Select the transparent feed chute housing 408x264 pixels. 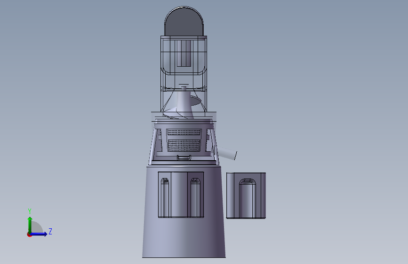point(184,74)
